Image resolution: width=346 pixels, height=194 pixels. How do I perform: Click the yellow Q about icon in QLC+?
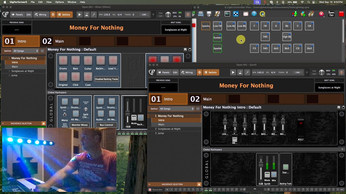click(x=262, y=14)
